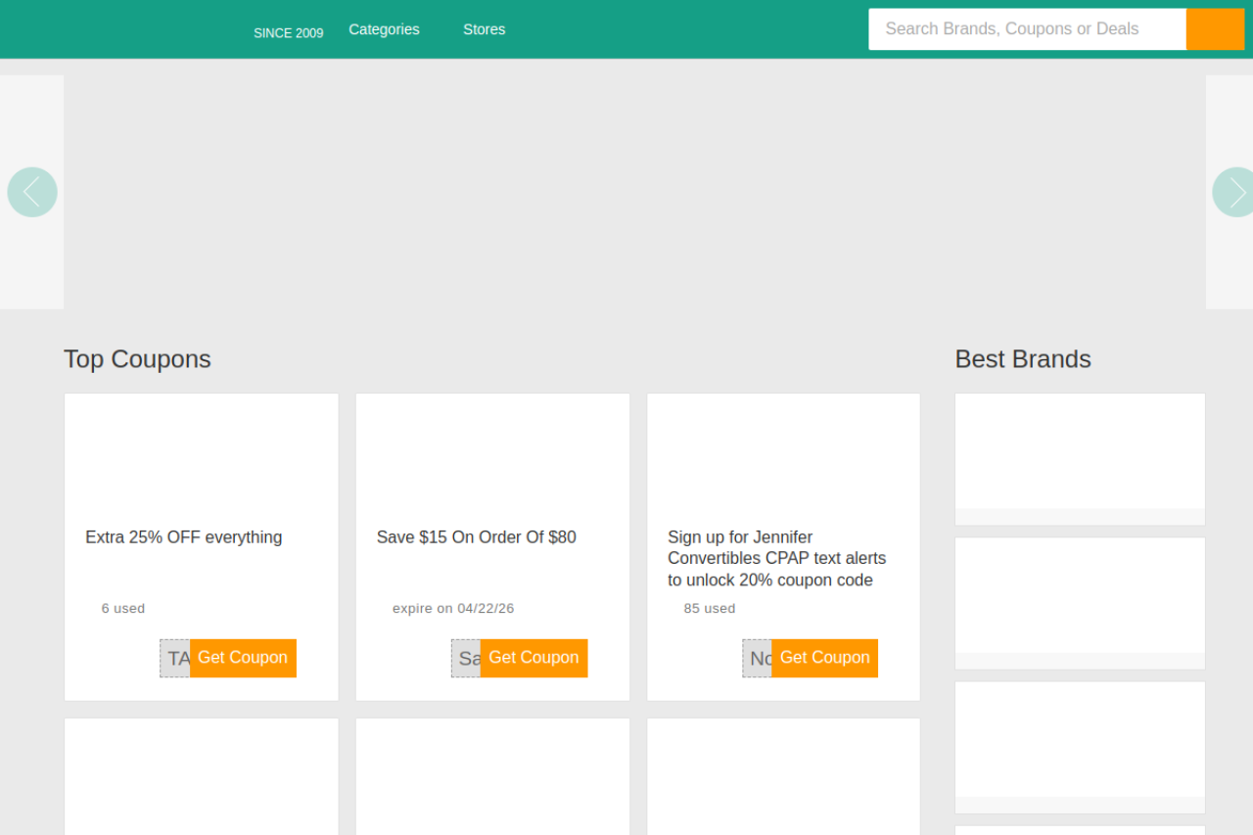Focus the Search Brands, Coupons or Deals field
The image size is (1253, 835).
(1026, 29)
